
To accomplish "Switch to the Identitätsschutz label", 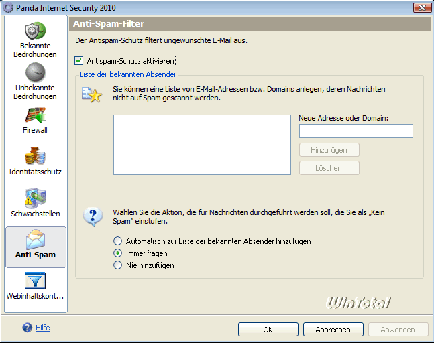I will (35, 171).
